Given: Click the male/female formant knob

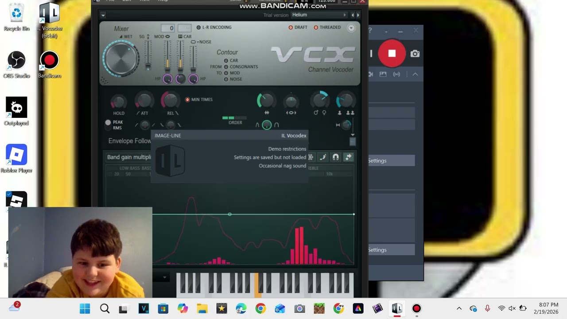Looking at the screenshot, I should [320, 100].
